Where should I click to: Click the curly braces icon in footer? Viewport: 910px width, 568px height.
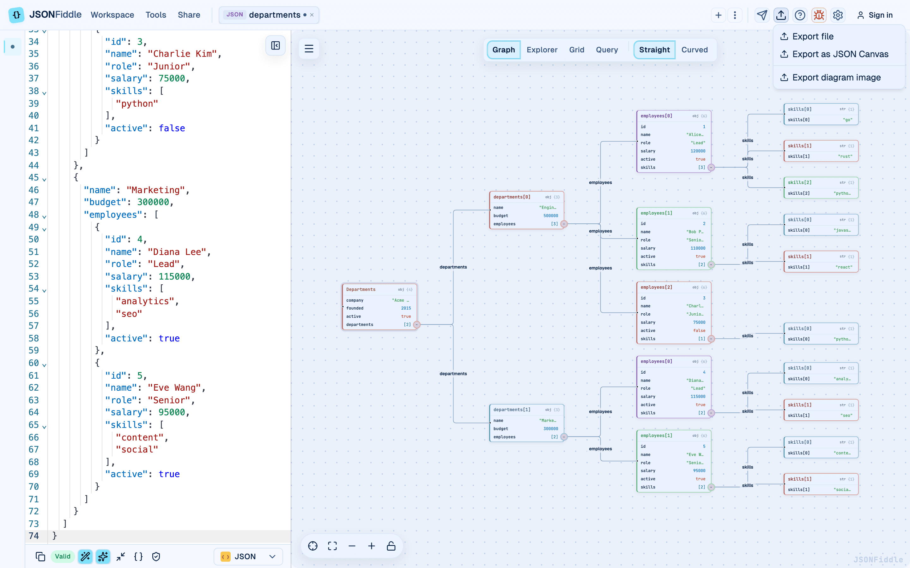click(138, 556)
